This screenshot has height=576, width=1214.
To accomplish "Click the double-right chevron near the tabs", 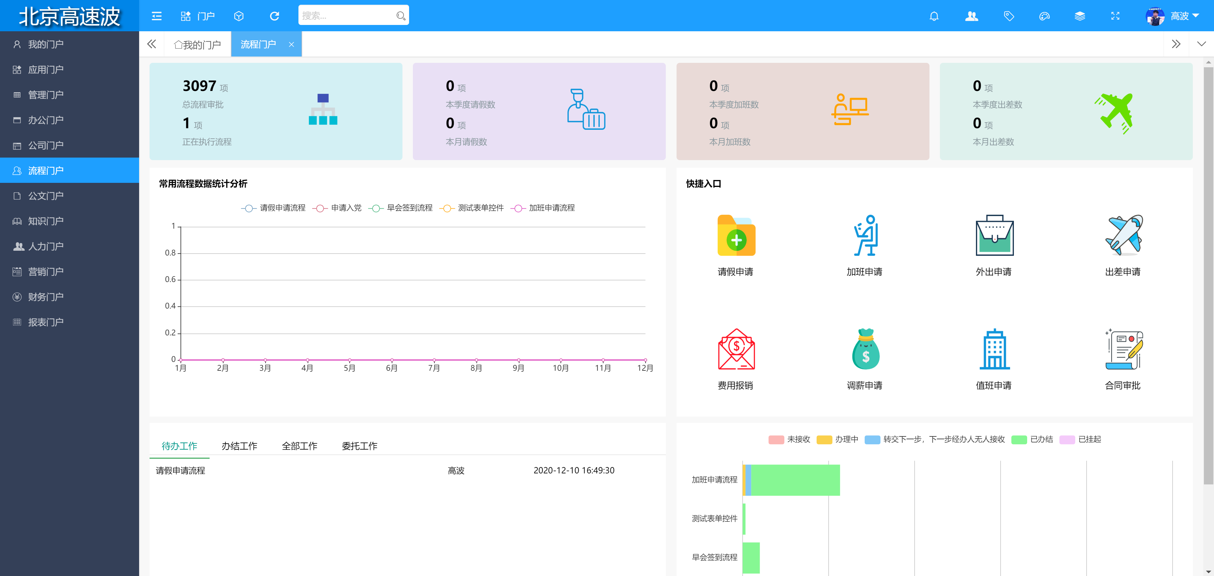I will click(1176, 44).
